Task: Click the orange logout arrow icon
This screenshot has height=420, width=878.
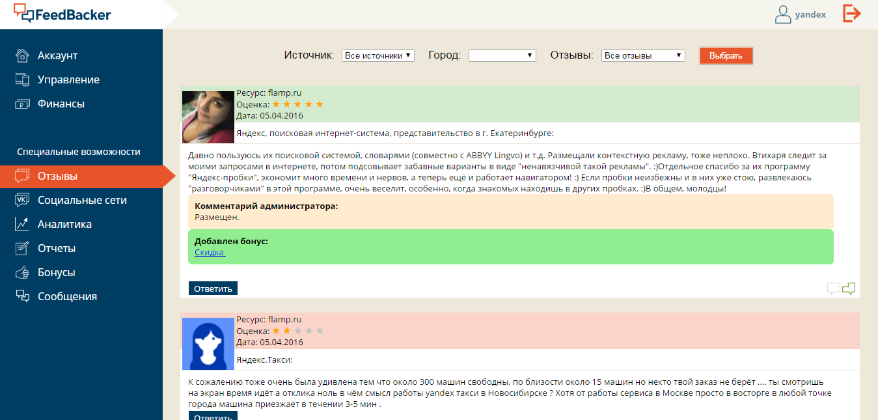Action: point(851,13)
